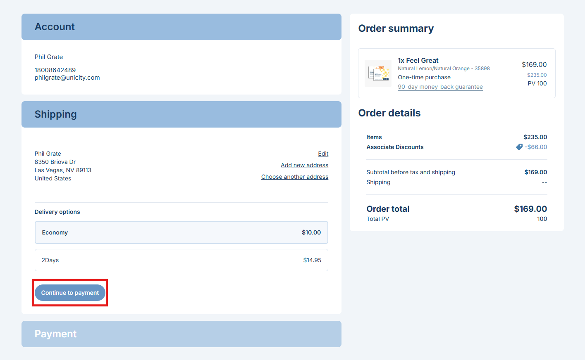Collapse the Shipping section header
The height and width of the screenshot is (360, 585).
pos(181,114)
